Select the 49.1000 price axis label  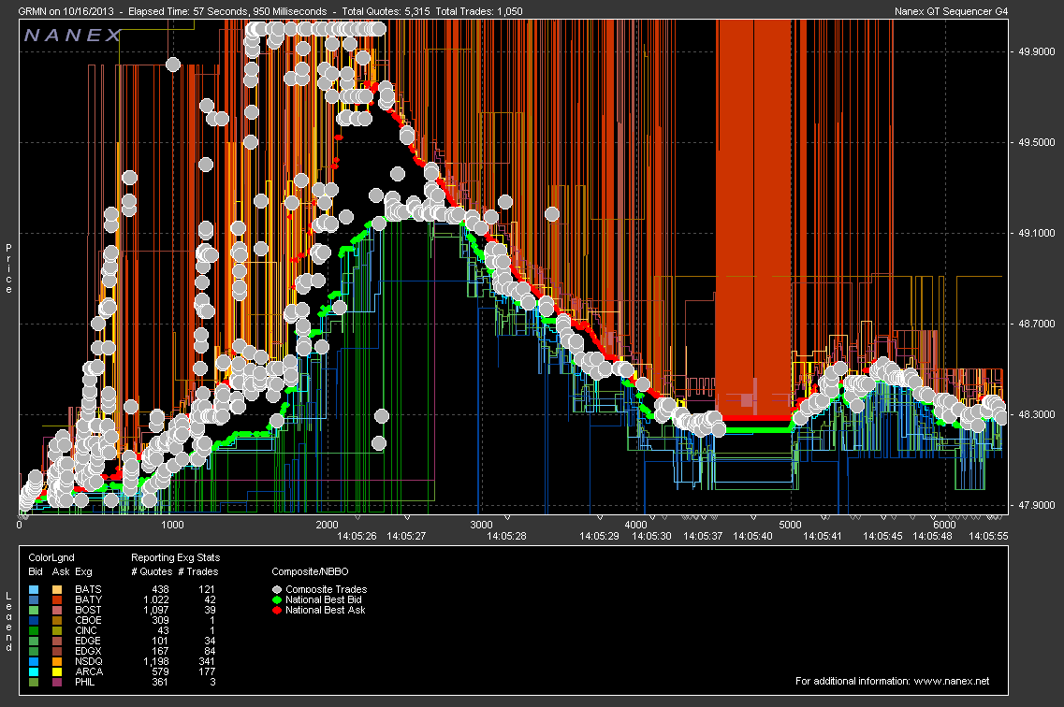(1036, 233)
